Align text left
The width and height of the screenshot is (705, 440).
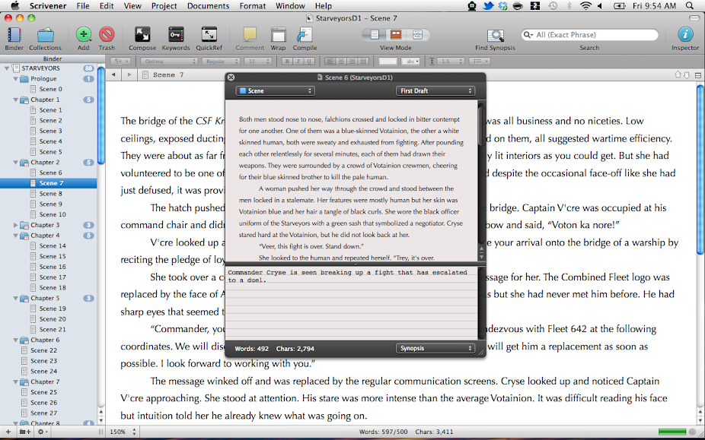(330, 62)
